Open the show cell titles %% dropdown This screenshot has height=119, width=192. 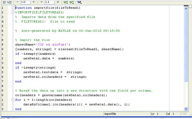pos(72,2)
